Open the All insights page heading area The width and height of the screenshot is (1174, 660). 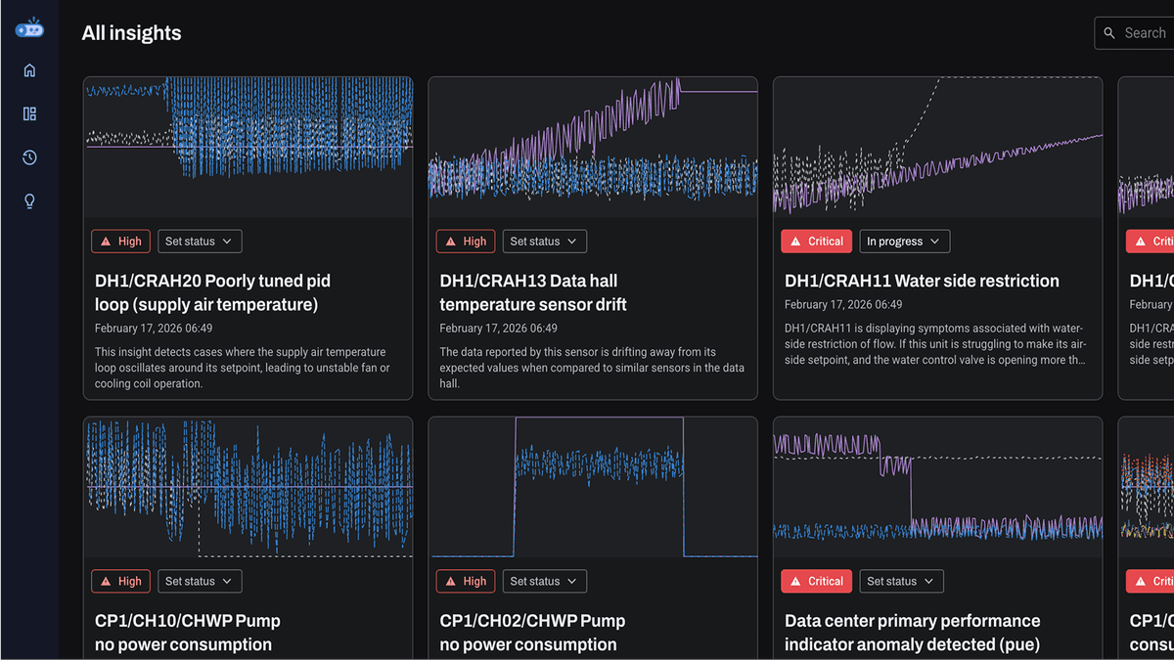point(131,32)
